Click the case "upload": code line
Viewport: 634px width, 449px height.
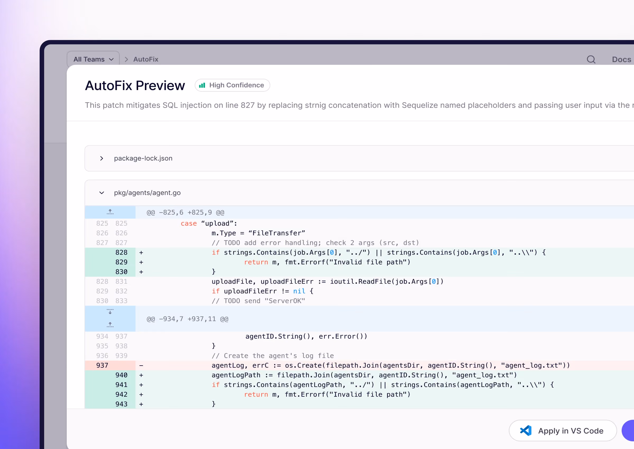pyautogui.click(x=209, y=223)
